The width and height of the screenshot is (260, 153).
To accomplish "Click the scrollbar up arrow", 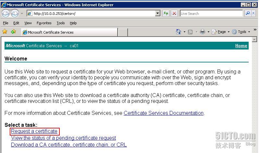I will click(254, 39).
